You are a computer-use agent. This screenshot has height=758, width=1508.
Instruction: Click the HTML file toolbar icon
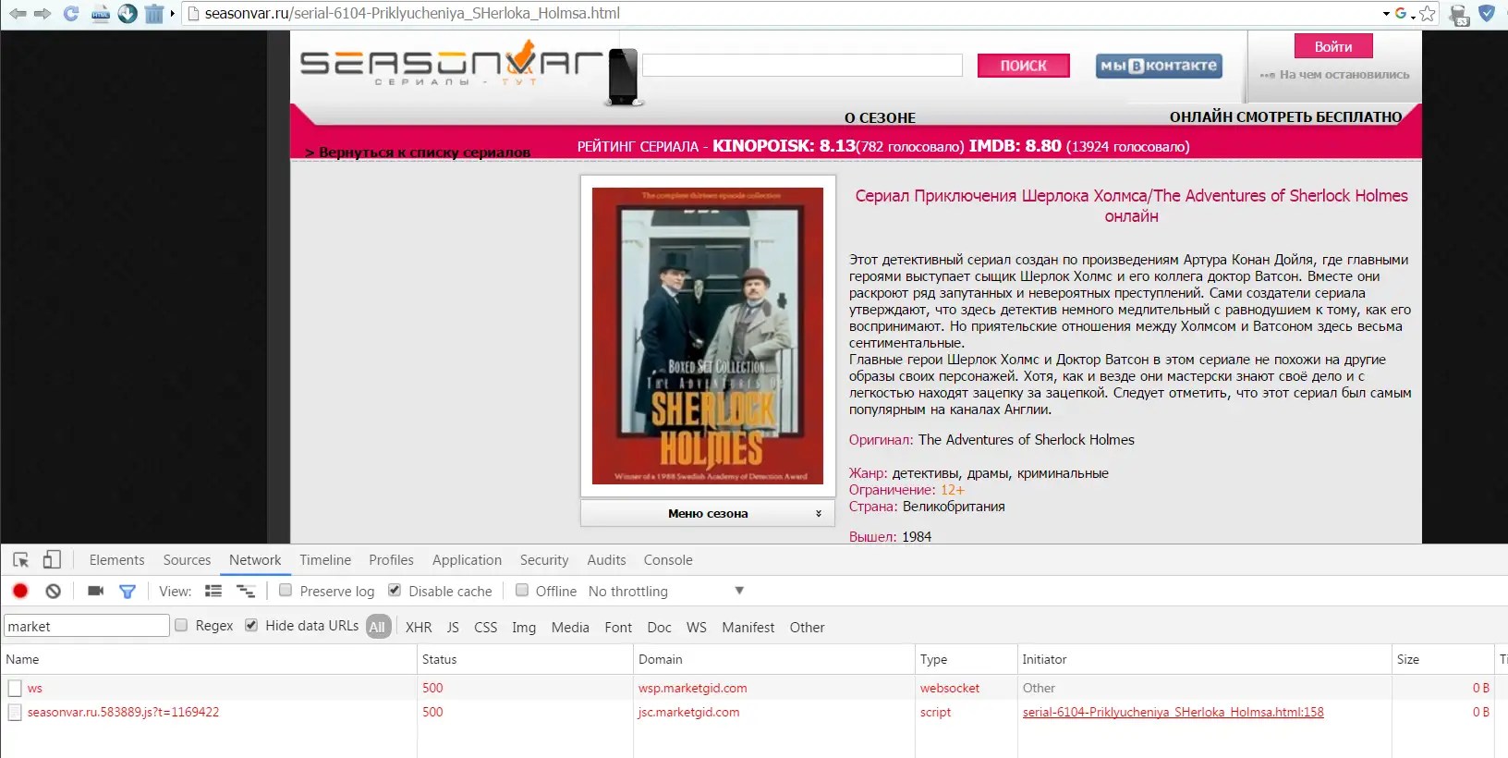[x=101, y=14]
